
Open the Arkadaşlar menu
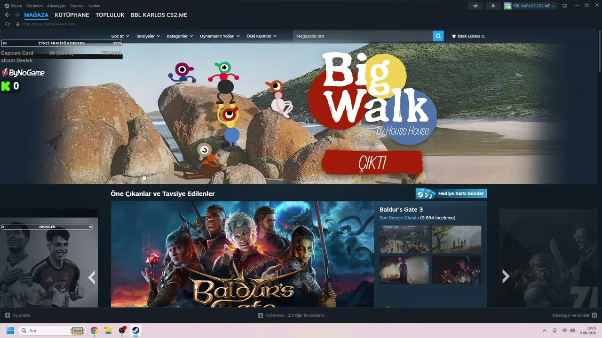tap(56, 6)
